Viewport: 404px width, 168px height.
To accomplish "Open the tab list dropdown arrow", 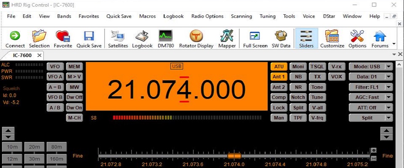I will (x=394, y=54).
